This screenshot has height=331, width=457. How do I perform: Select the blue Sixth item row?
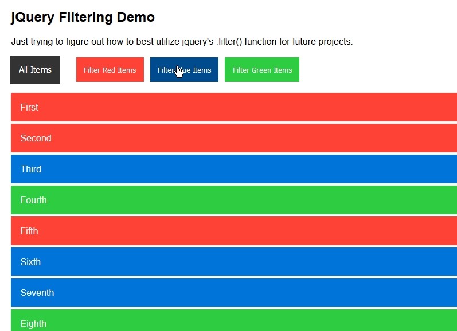(233, 262)
